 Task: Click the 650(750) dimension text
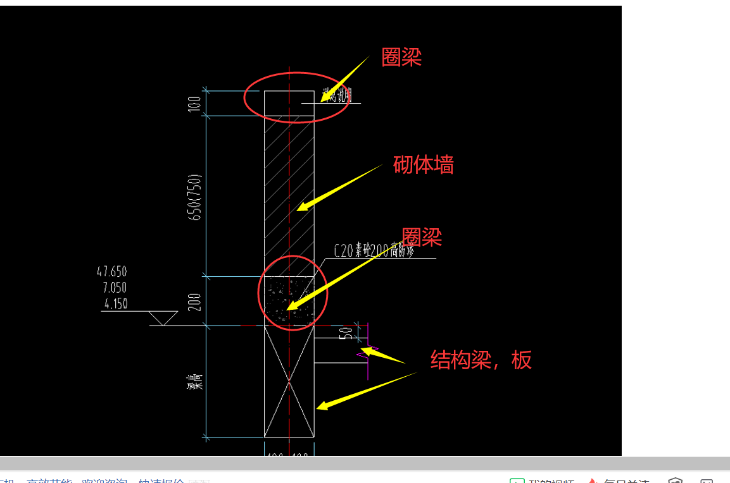coord(194,197)
